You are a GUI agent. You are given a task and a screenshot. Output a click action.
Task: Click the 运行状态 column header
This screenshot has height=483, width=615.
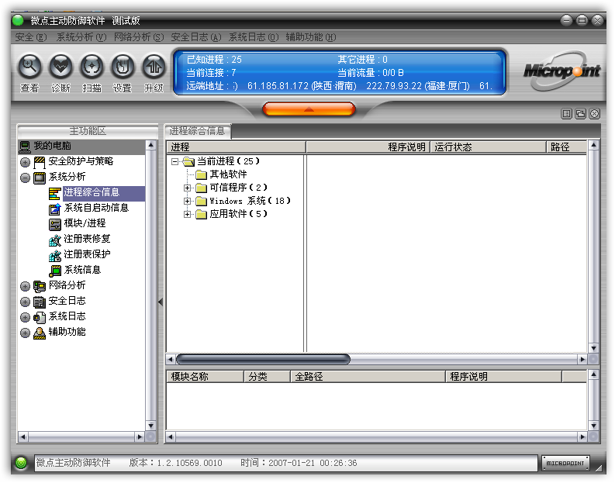pyautogui.click(x=488, y=147)
